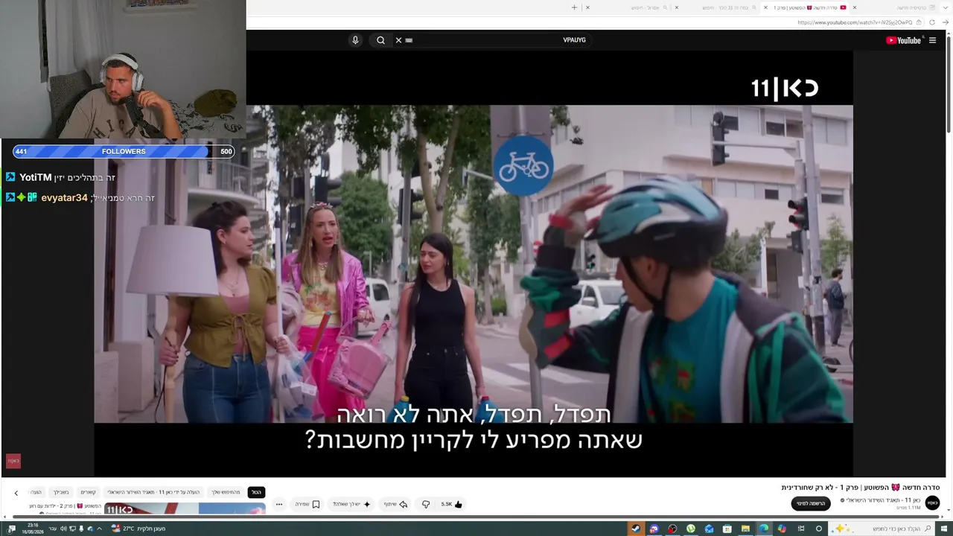Viewport: 953px width, 536px height.
Task: Open the כאן 11 channel avatar
Action: tap(932, 503)
